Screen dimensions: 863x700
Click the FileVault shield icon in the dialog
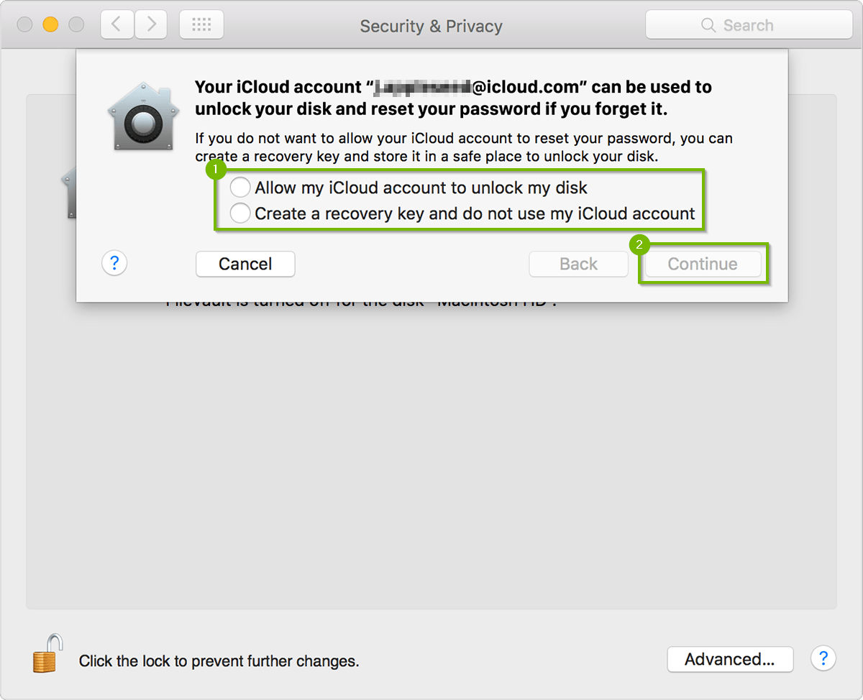pyautogui.click(x=142, y=115)
